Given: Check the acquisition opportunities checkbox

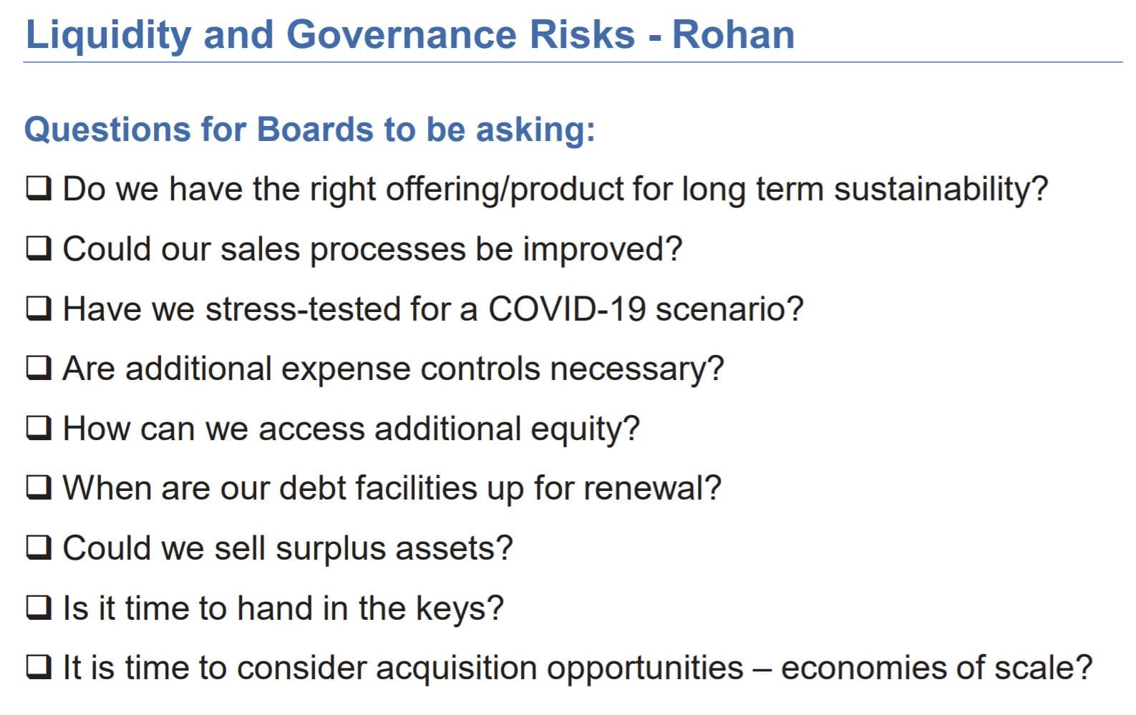Looking at the screenshot, I should click(x=38, y=667).
